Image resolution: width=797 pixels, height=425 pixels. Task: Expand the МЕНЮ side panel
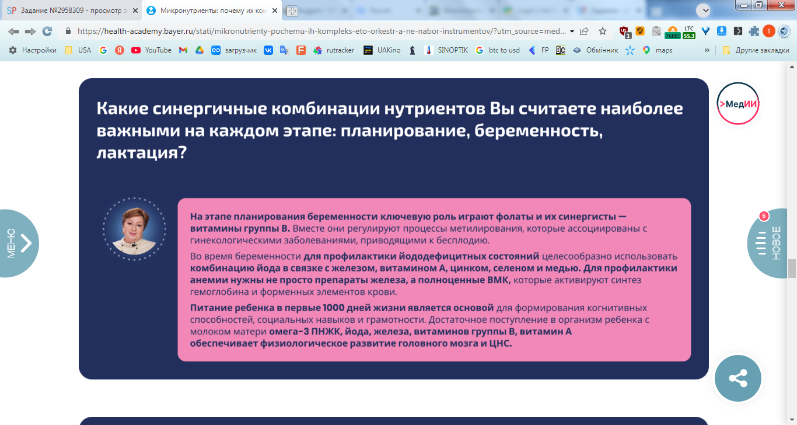tap(19, 243)
